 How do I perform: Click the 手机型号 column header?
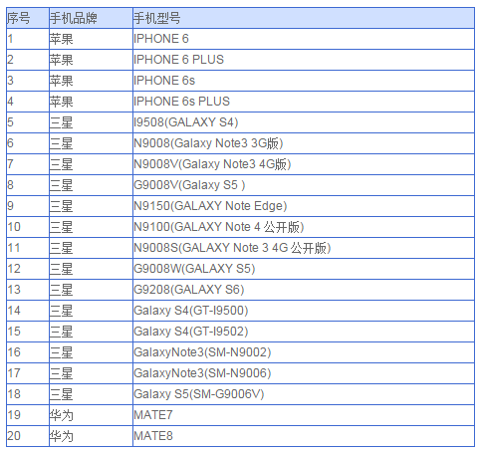tap(304, 18)
